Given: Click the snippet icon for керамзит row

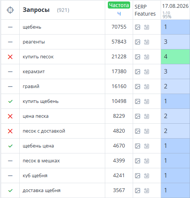Looking at the screenshot, I should point(146,72).
